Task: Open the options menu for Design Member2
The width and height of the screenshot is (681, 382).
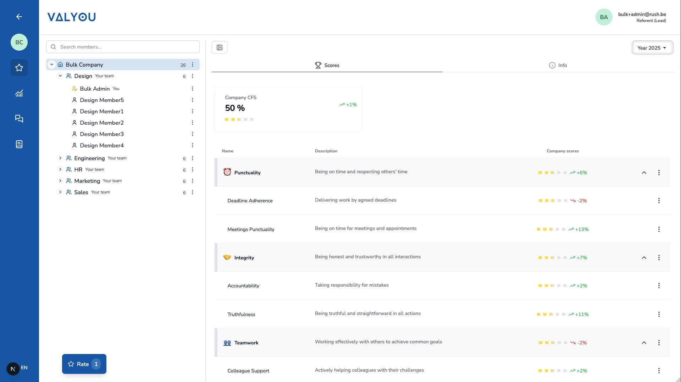Action: (x=193, y=123)
